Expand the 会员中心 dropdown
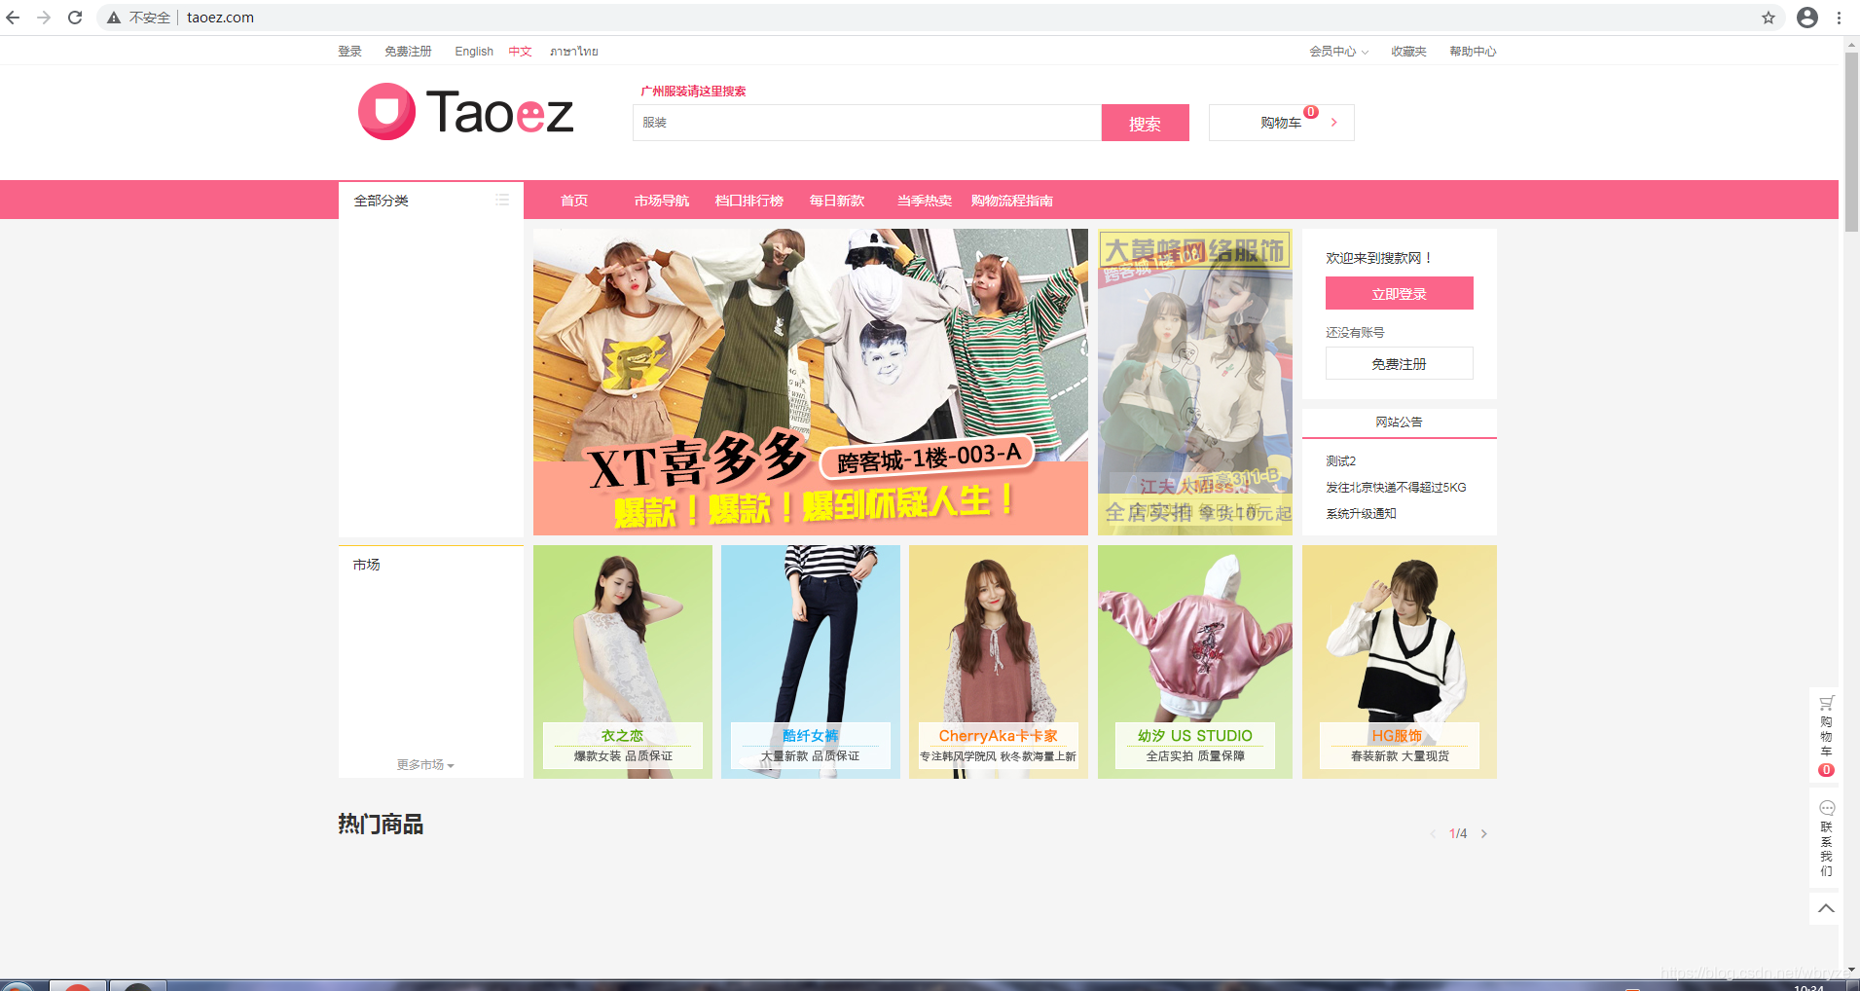This screenshot has height=991, width=1860. (x=1338, y=52)
